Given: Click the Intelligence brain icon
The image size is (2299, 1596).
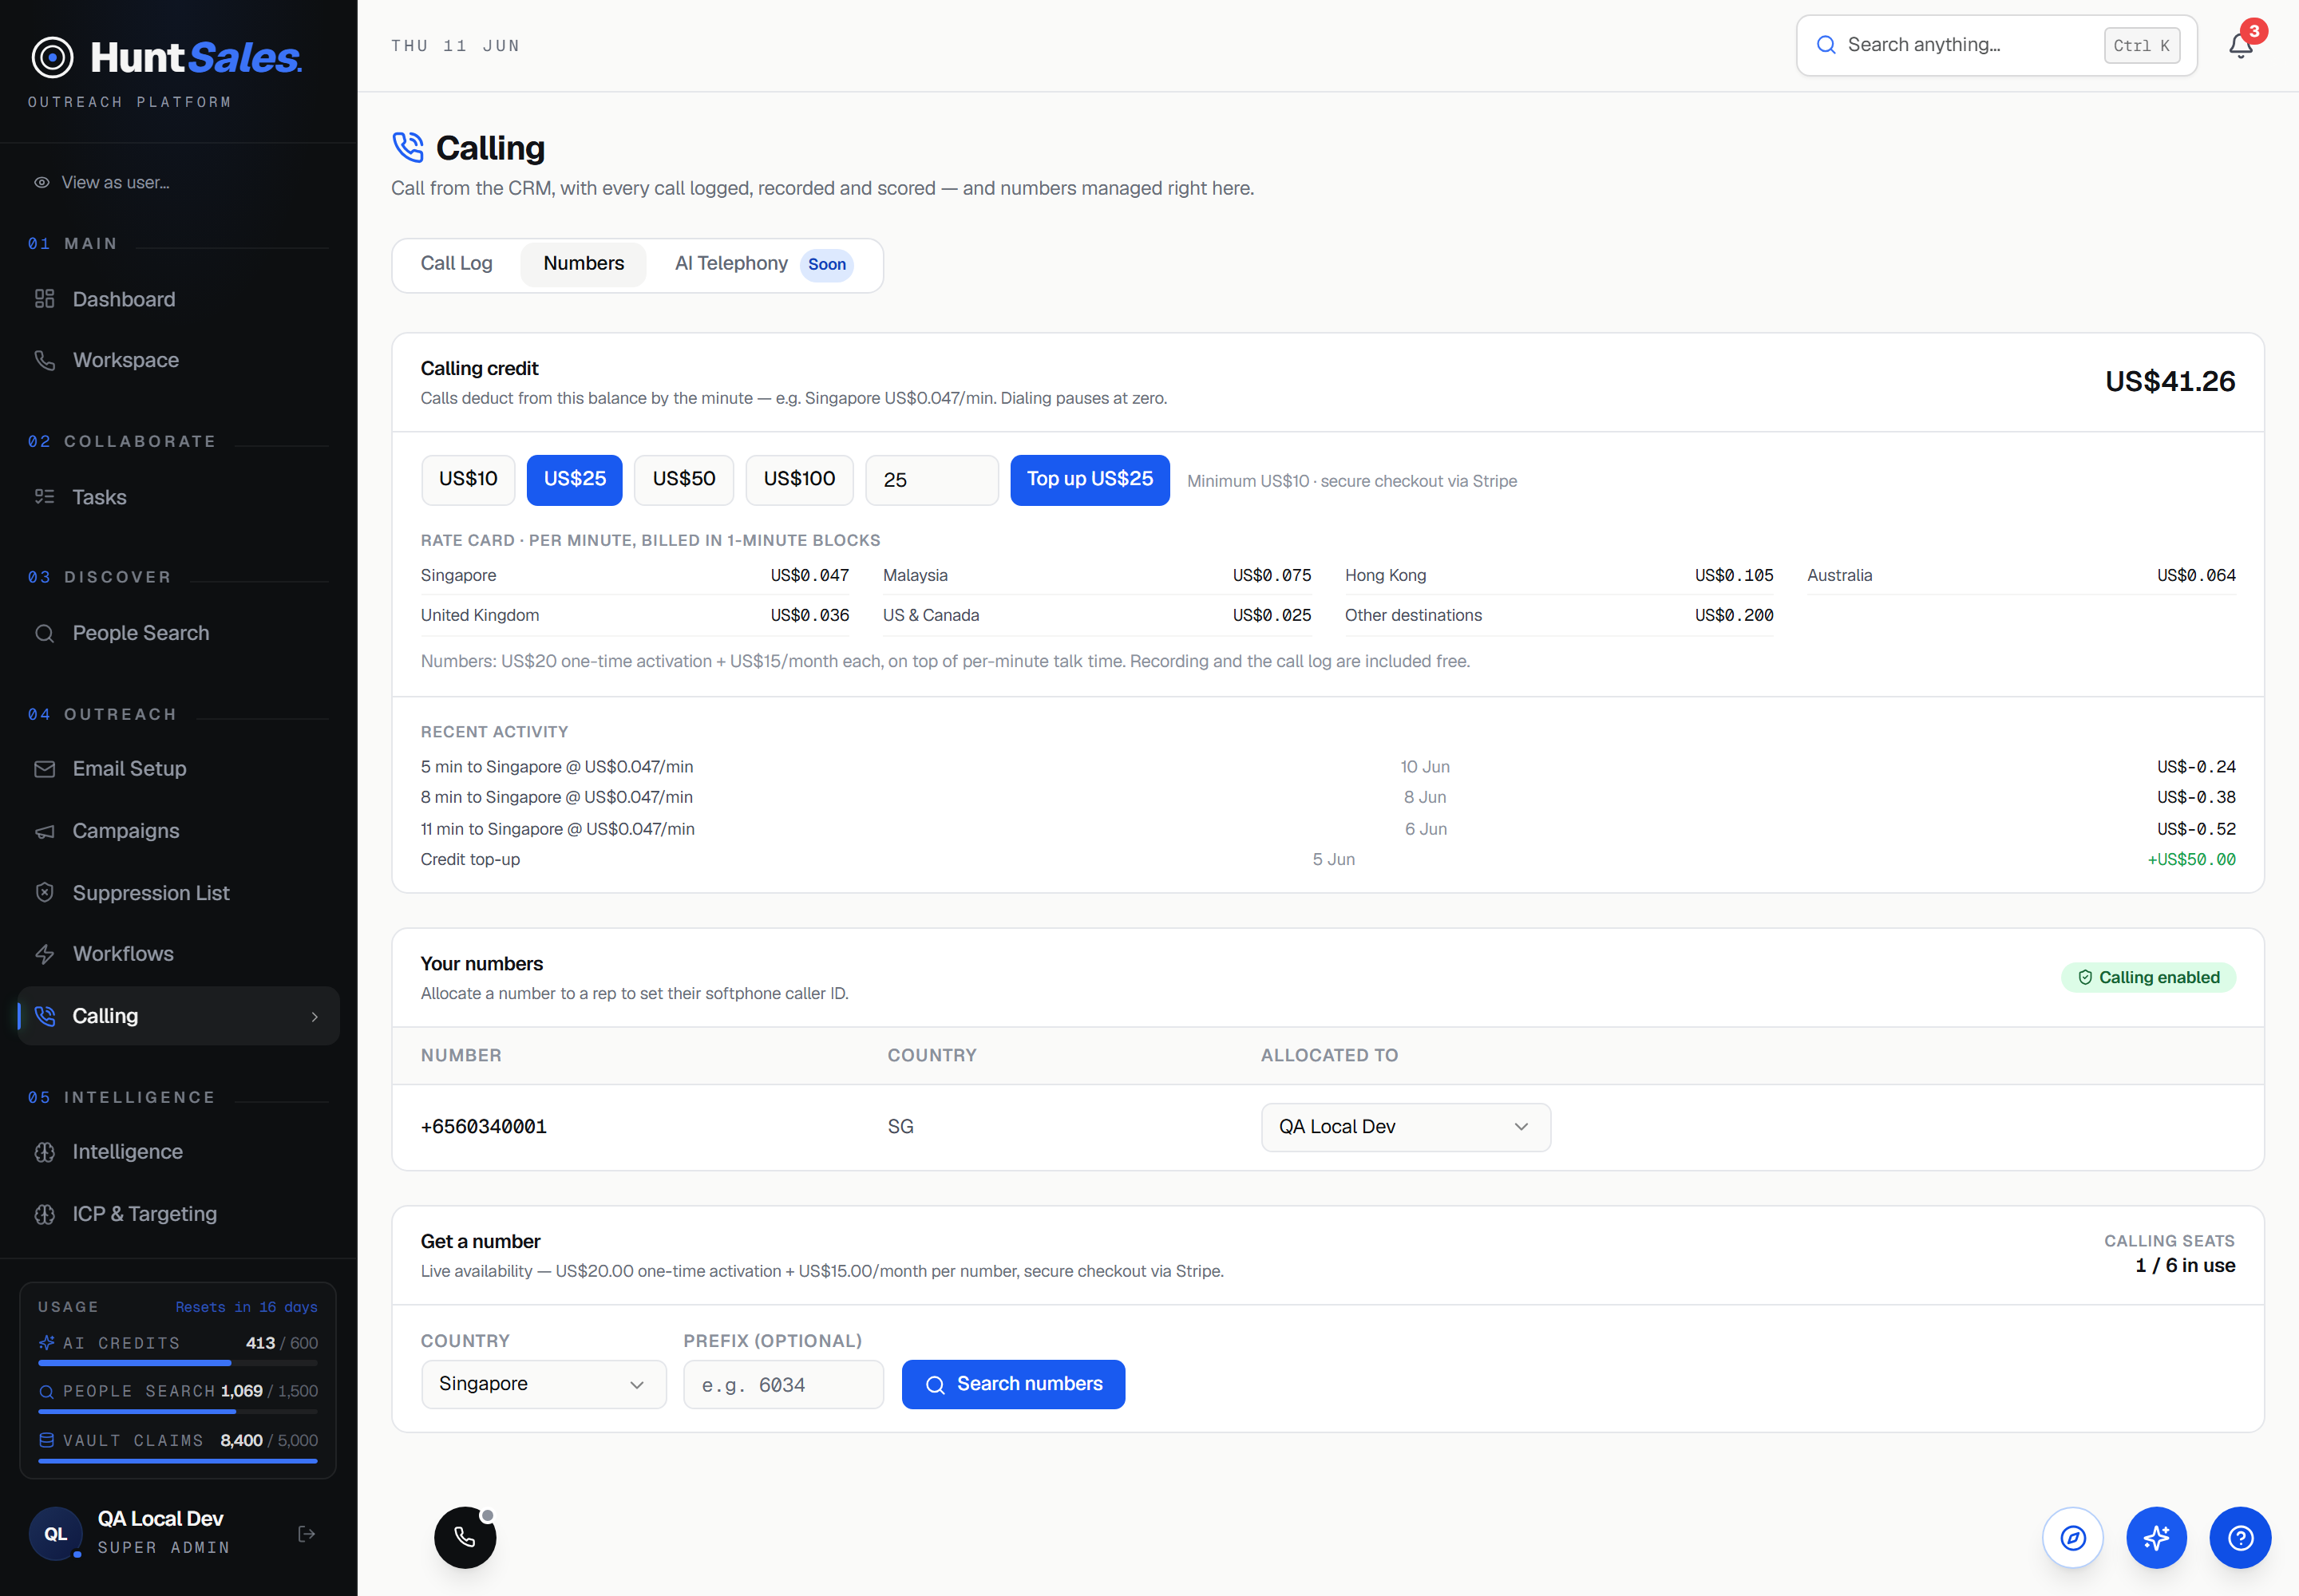Looking at the screenshot, I should click(x=44, y=1152).
